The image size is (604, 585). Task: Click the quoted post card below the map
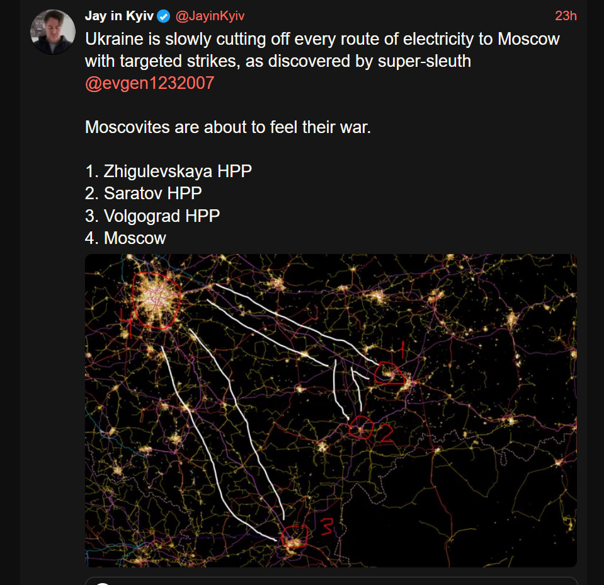coord(331,581)
